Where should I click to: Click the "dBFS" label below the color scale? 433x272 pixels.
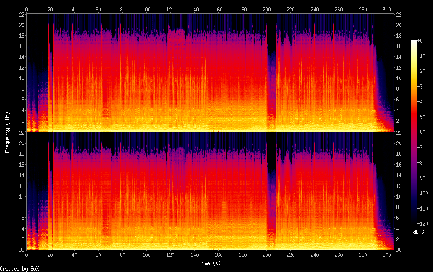click(x=418, y=233)
